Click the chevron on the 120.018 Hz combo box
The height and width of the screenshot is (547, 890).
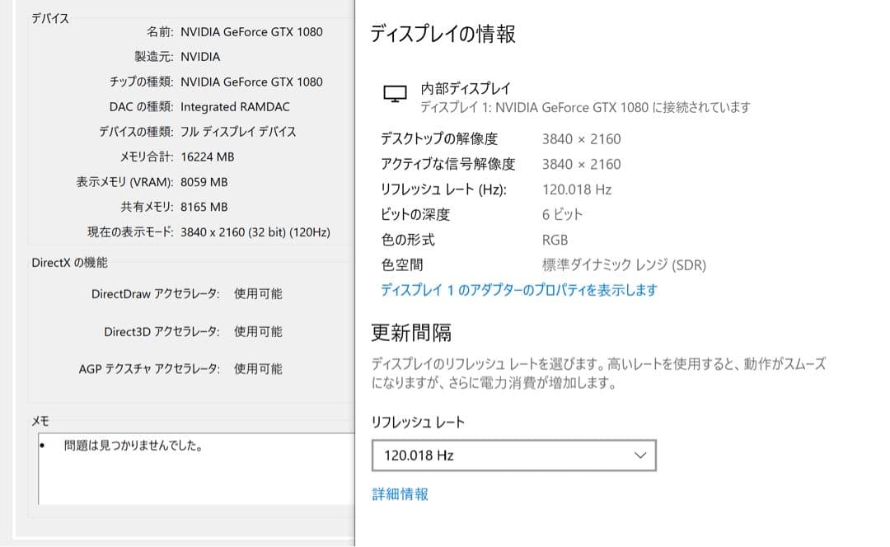click(x=640, y=454)
